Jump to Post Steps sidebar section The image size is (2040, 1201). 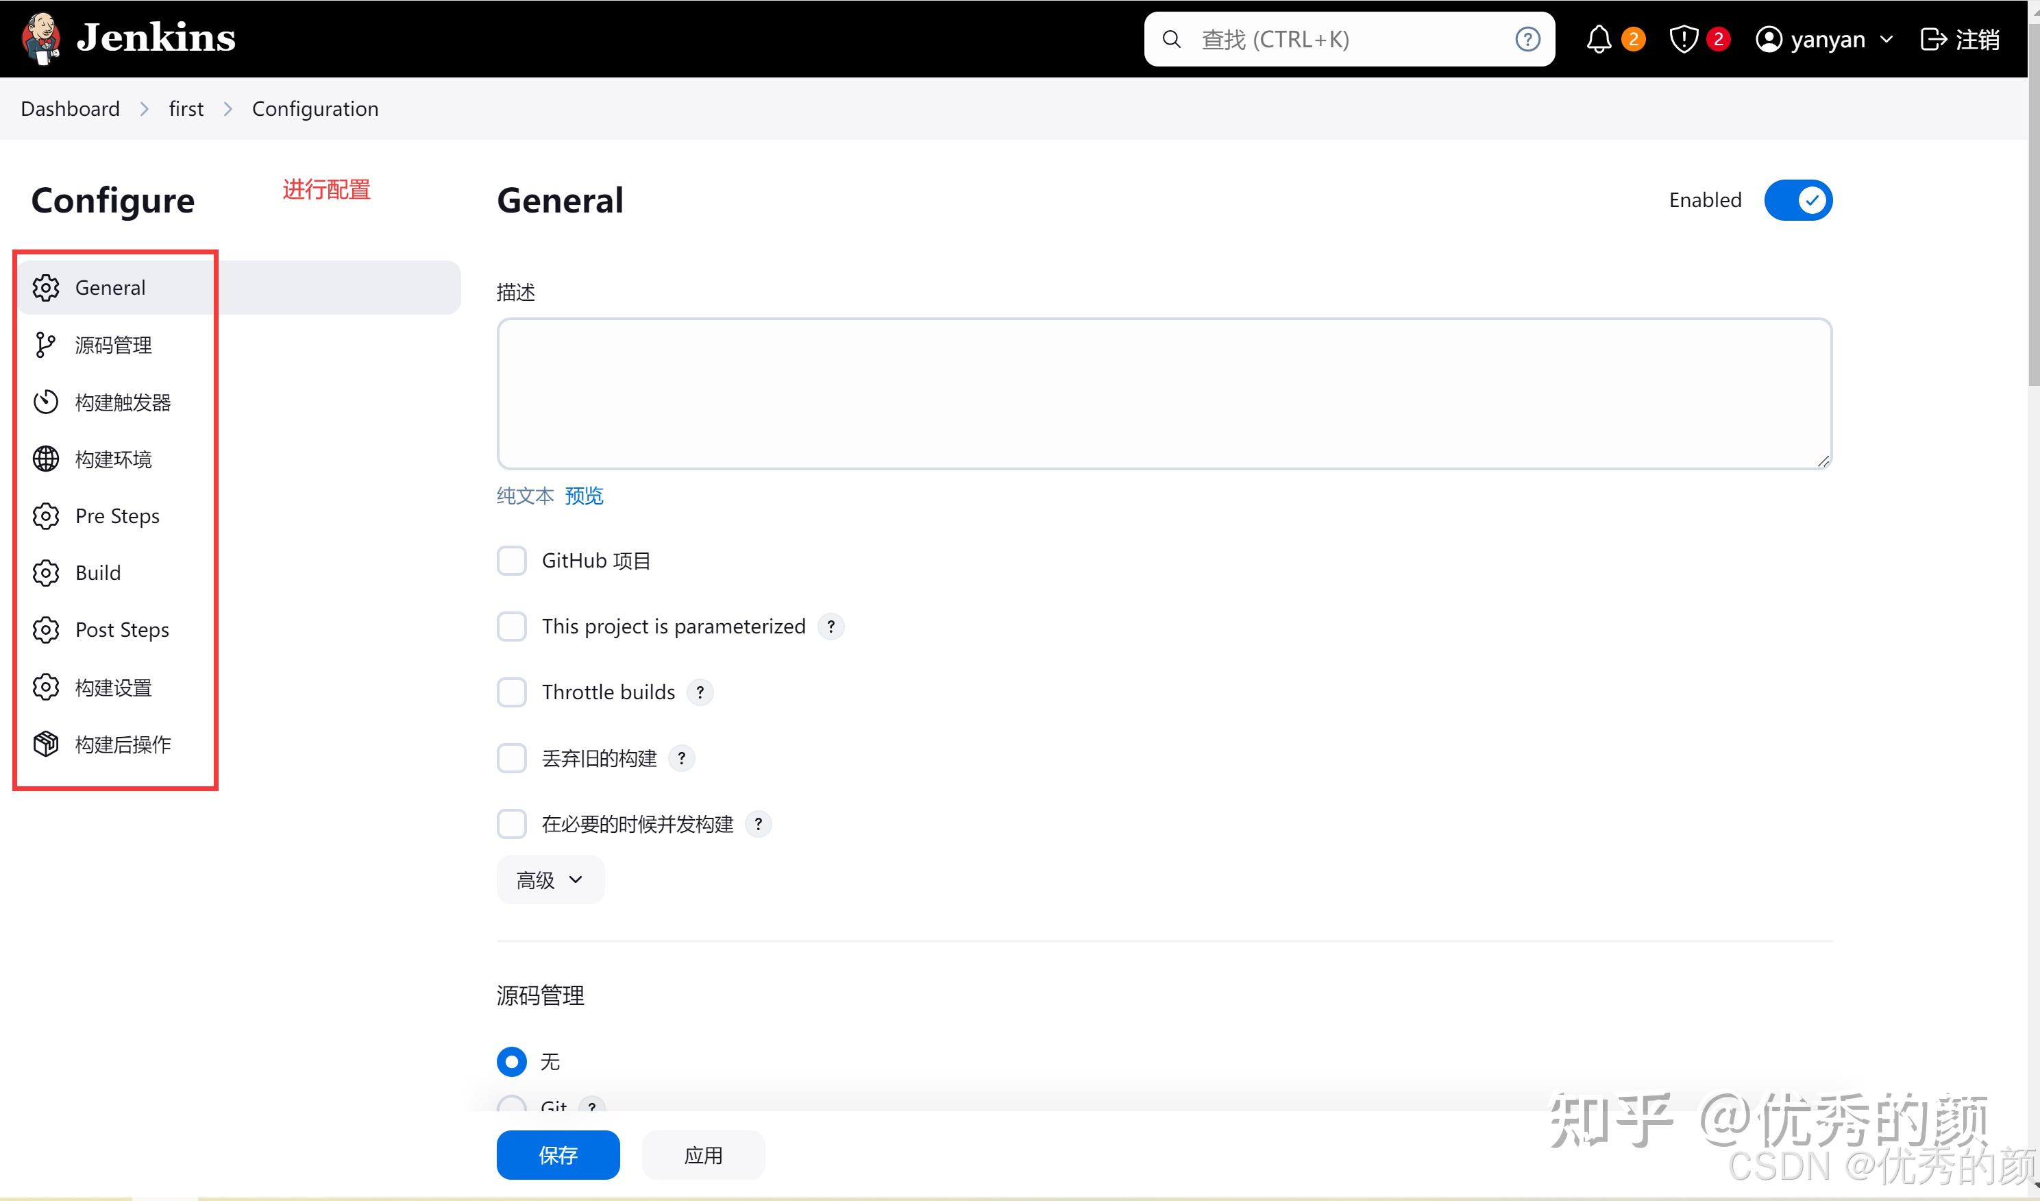click(x=121, y=630)
